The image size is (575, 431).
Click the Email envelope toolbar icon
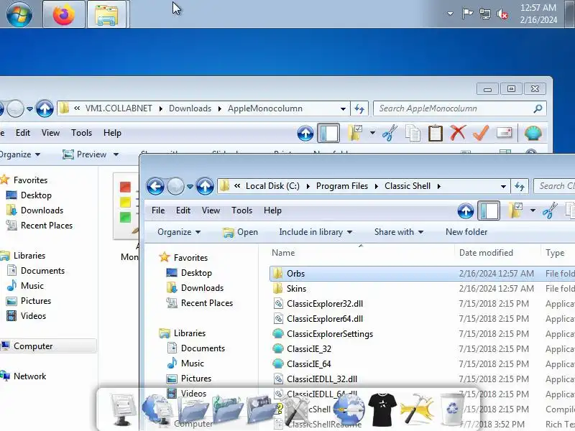[x=505, y=132]
